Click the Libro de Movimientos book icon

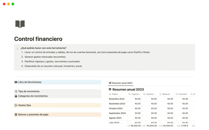click(16, 82)
